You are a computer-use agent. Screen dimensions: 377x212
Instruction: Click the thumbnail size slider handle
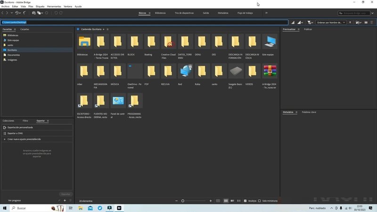[183, 201]
